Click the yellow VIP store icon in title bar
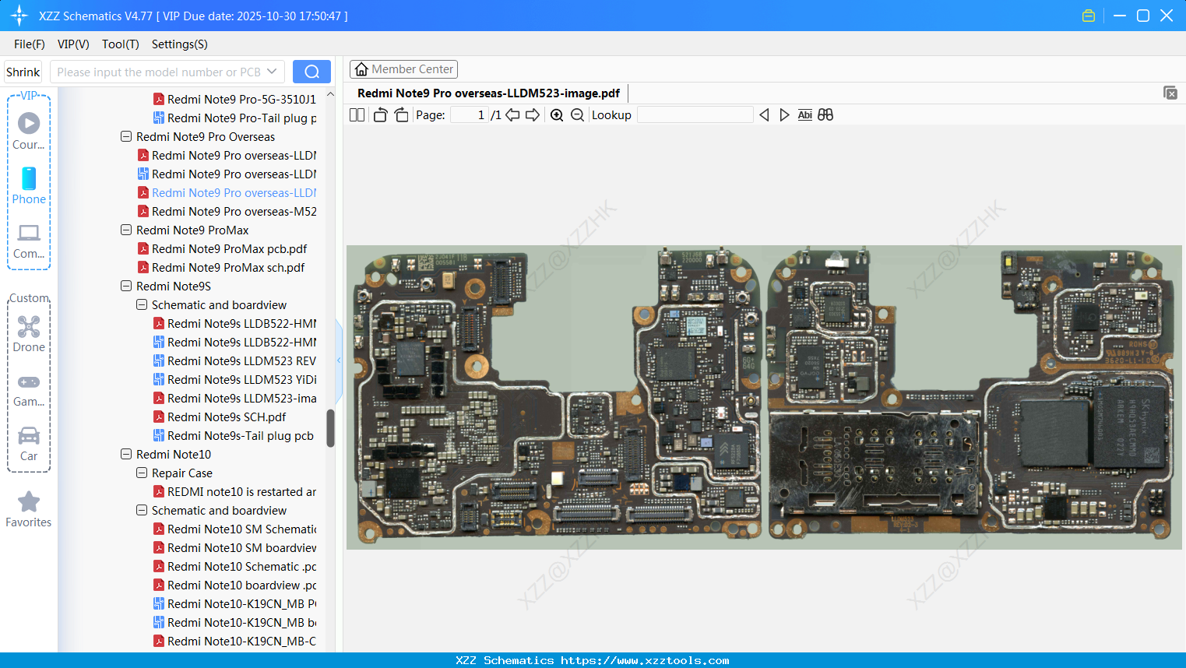 point(1089,16)
